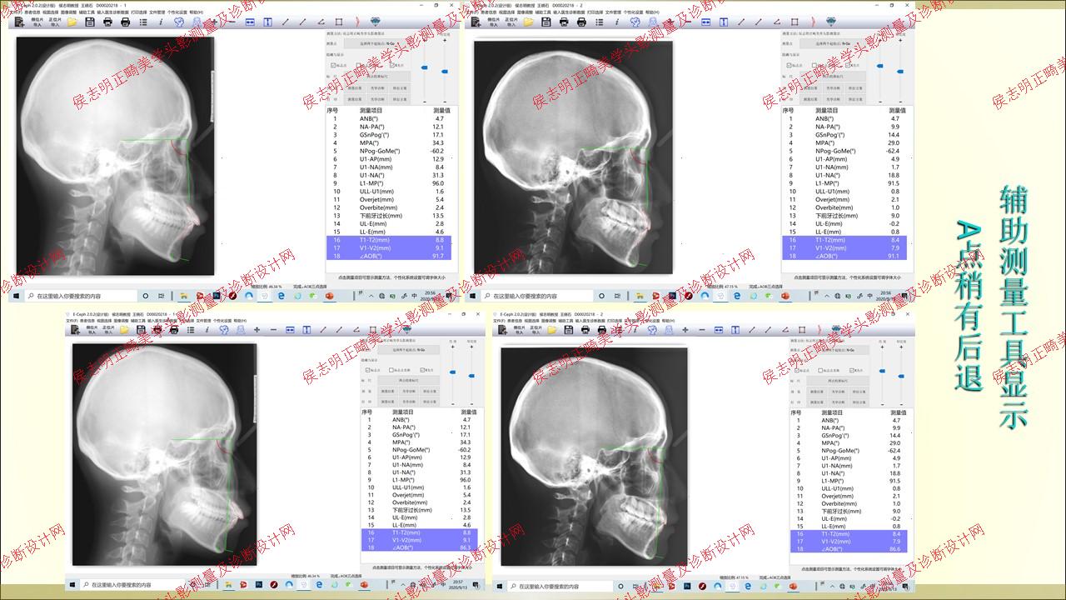Click second slider handle in top-left window
This screenshot has width=1066, height=600.
[445, 72]
